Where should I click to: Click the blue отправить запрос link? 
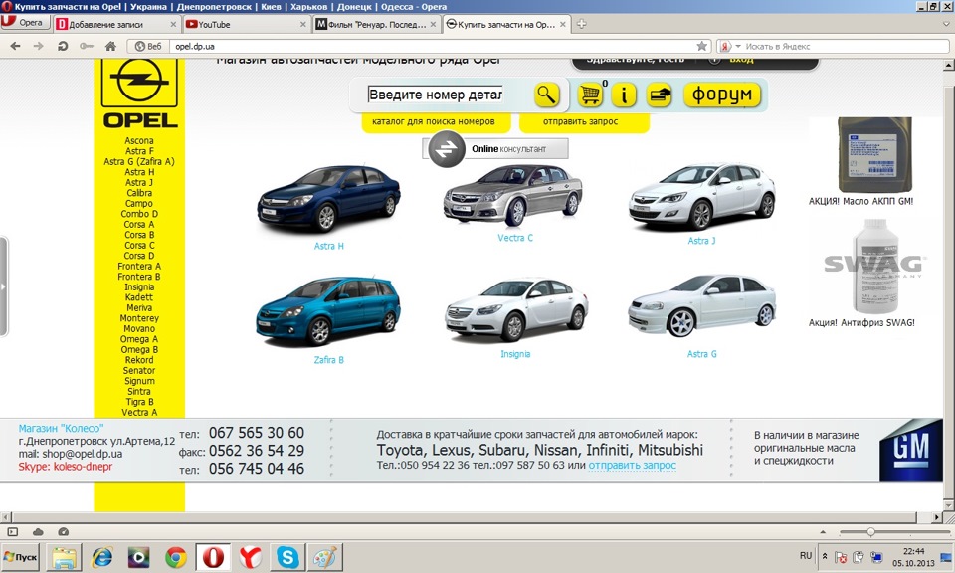tap(633, 466)
